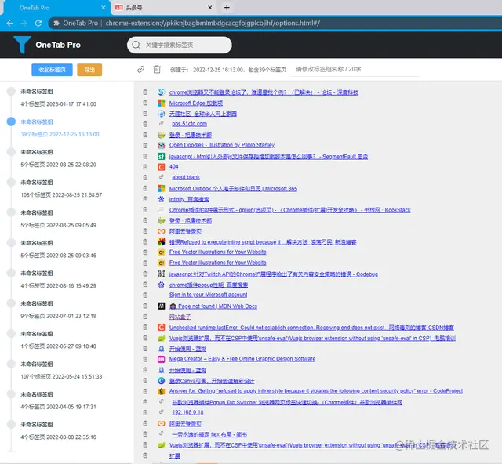Open the Sign in to your Microsoft account link
Screen dimensions: 502x464
[x=208, y=295]
